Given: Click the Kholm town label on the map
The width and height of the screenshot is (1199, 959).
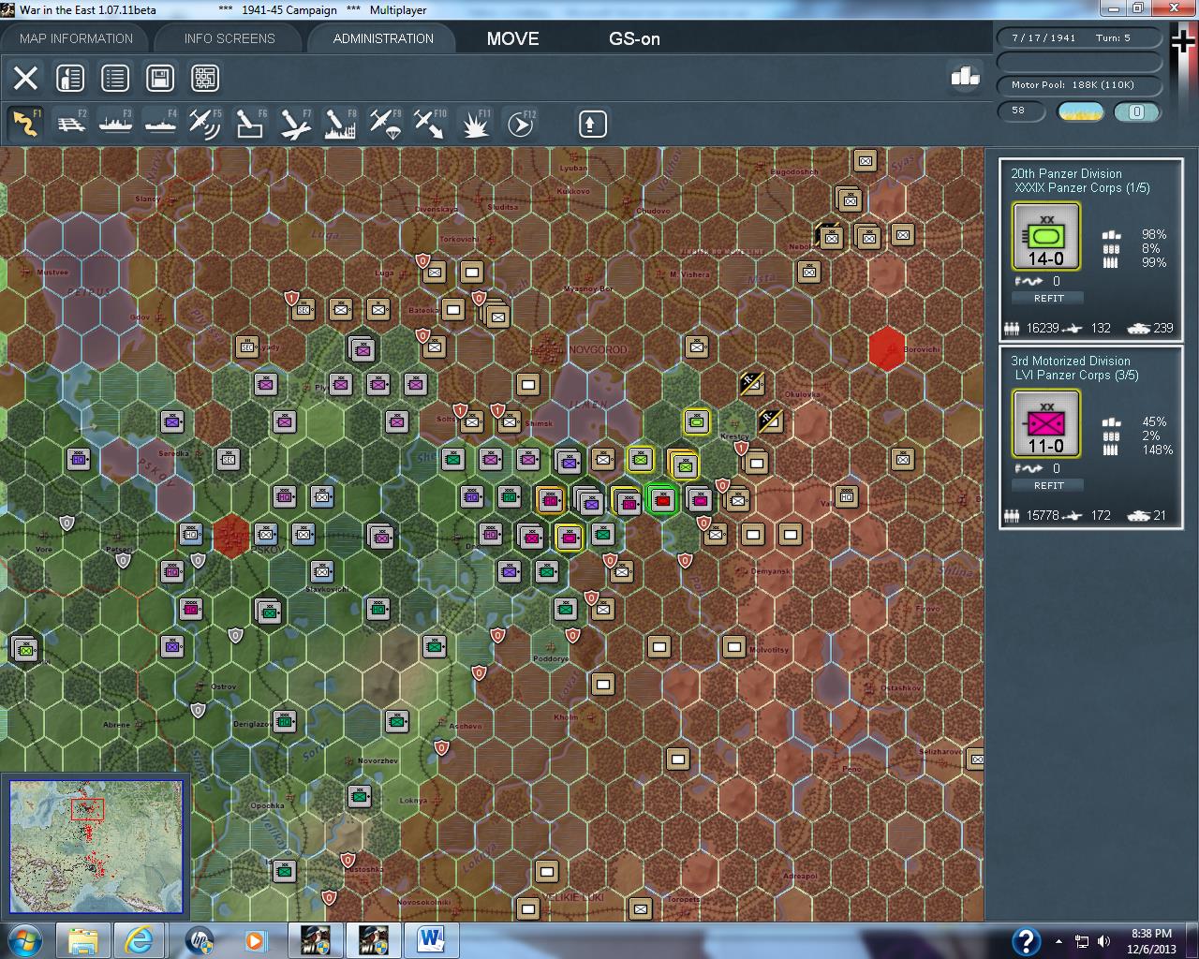Looking at the screenshot, I should [x=566, y=717].
